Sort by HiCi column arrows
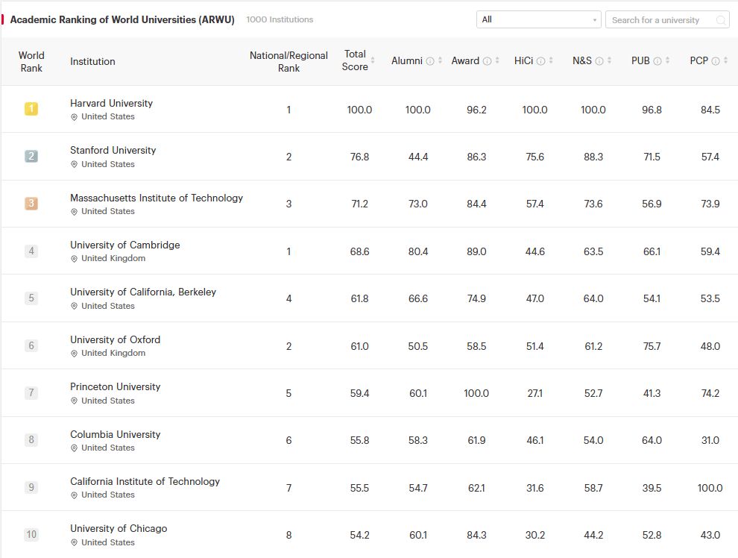Image resolution: width=738 pixels, height=558 pixels. coord(551,60)
